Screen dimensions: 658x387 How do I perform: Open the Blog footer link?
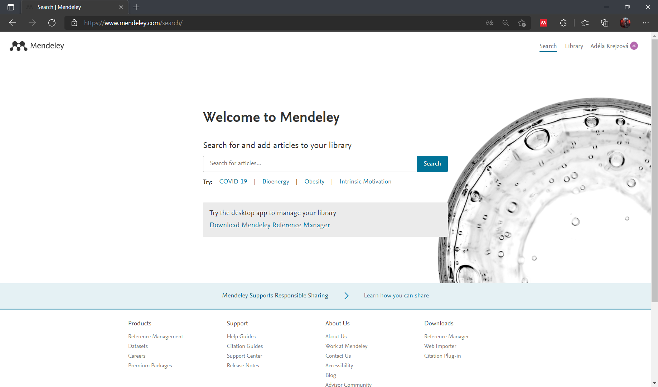(331, 375)
